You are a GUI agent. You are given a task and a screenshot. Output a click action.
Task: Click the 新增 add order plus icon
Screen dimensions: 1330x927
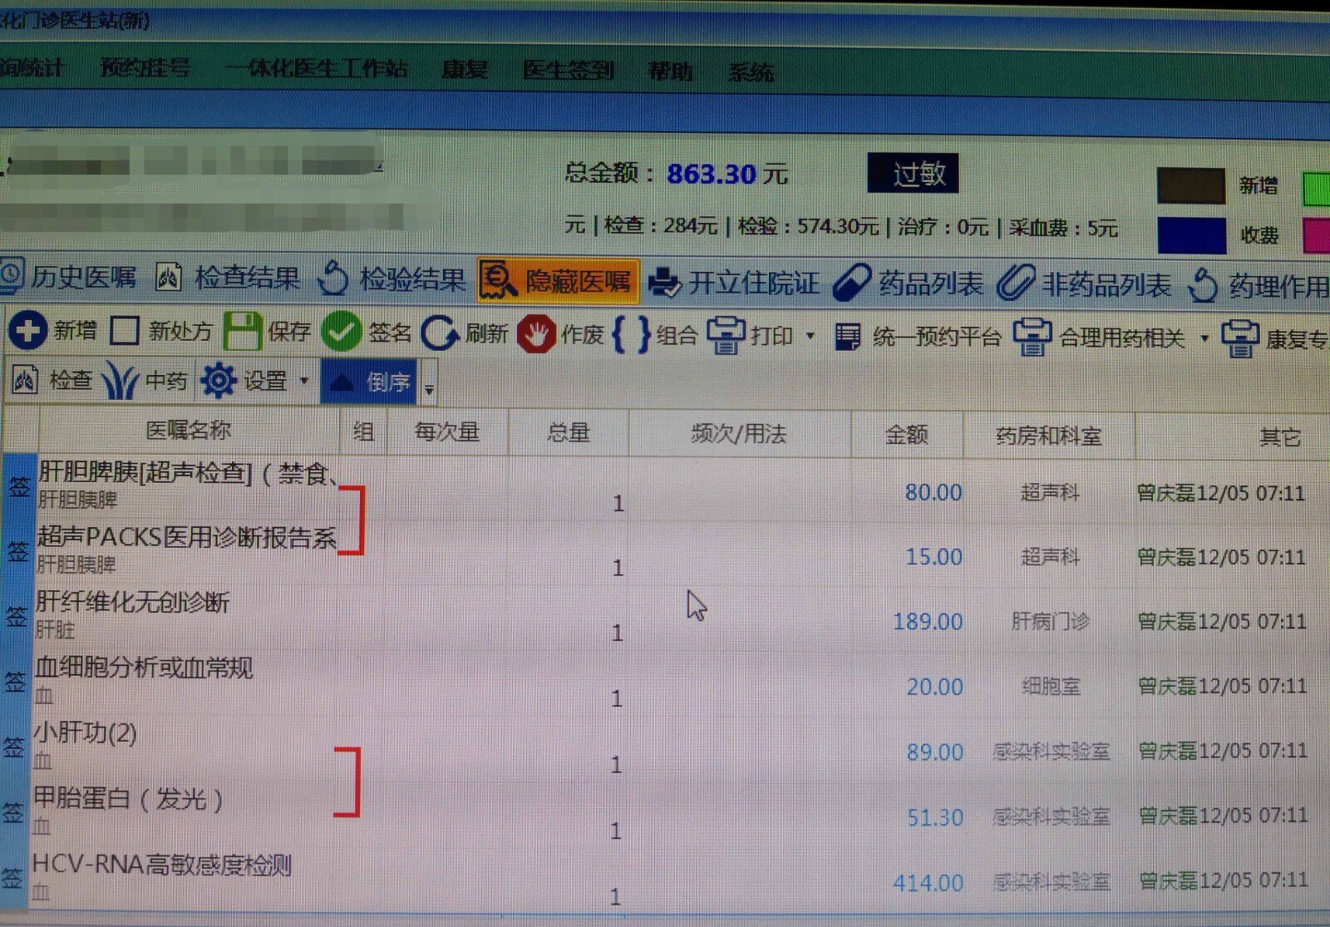click(27, 330)
